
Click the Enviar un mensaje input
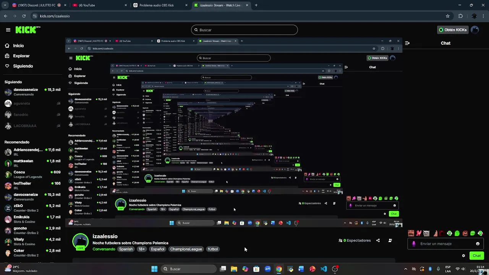click(445, 244)
